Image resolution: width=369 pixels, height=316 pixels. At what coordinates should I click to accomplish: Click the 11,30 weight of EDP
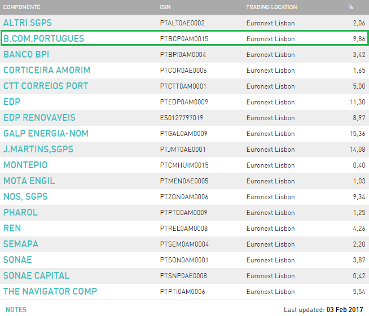(358, 102)
